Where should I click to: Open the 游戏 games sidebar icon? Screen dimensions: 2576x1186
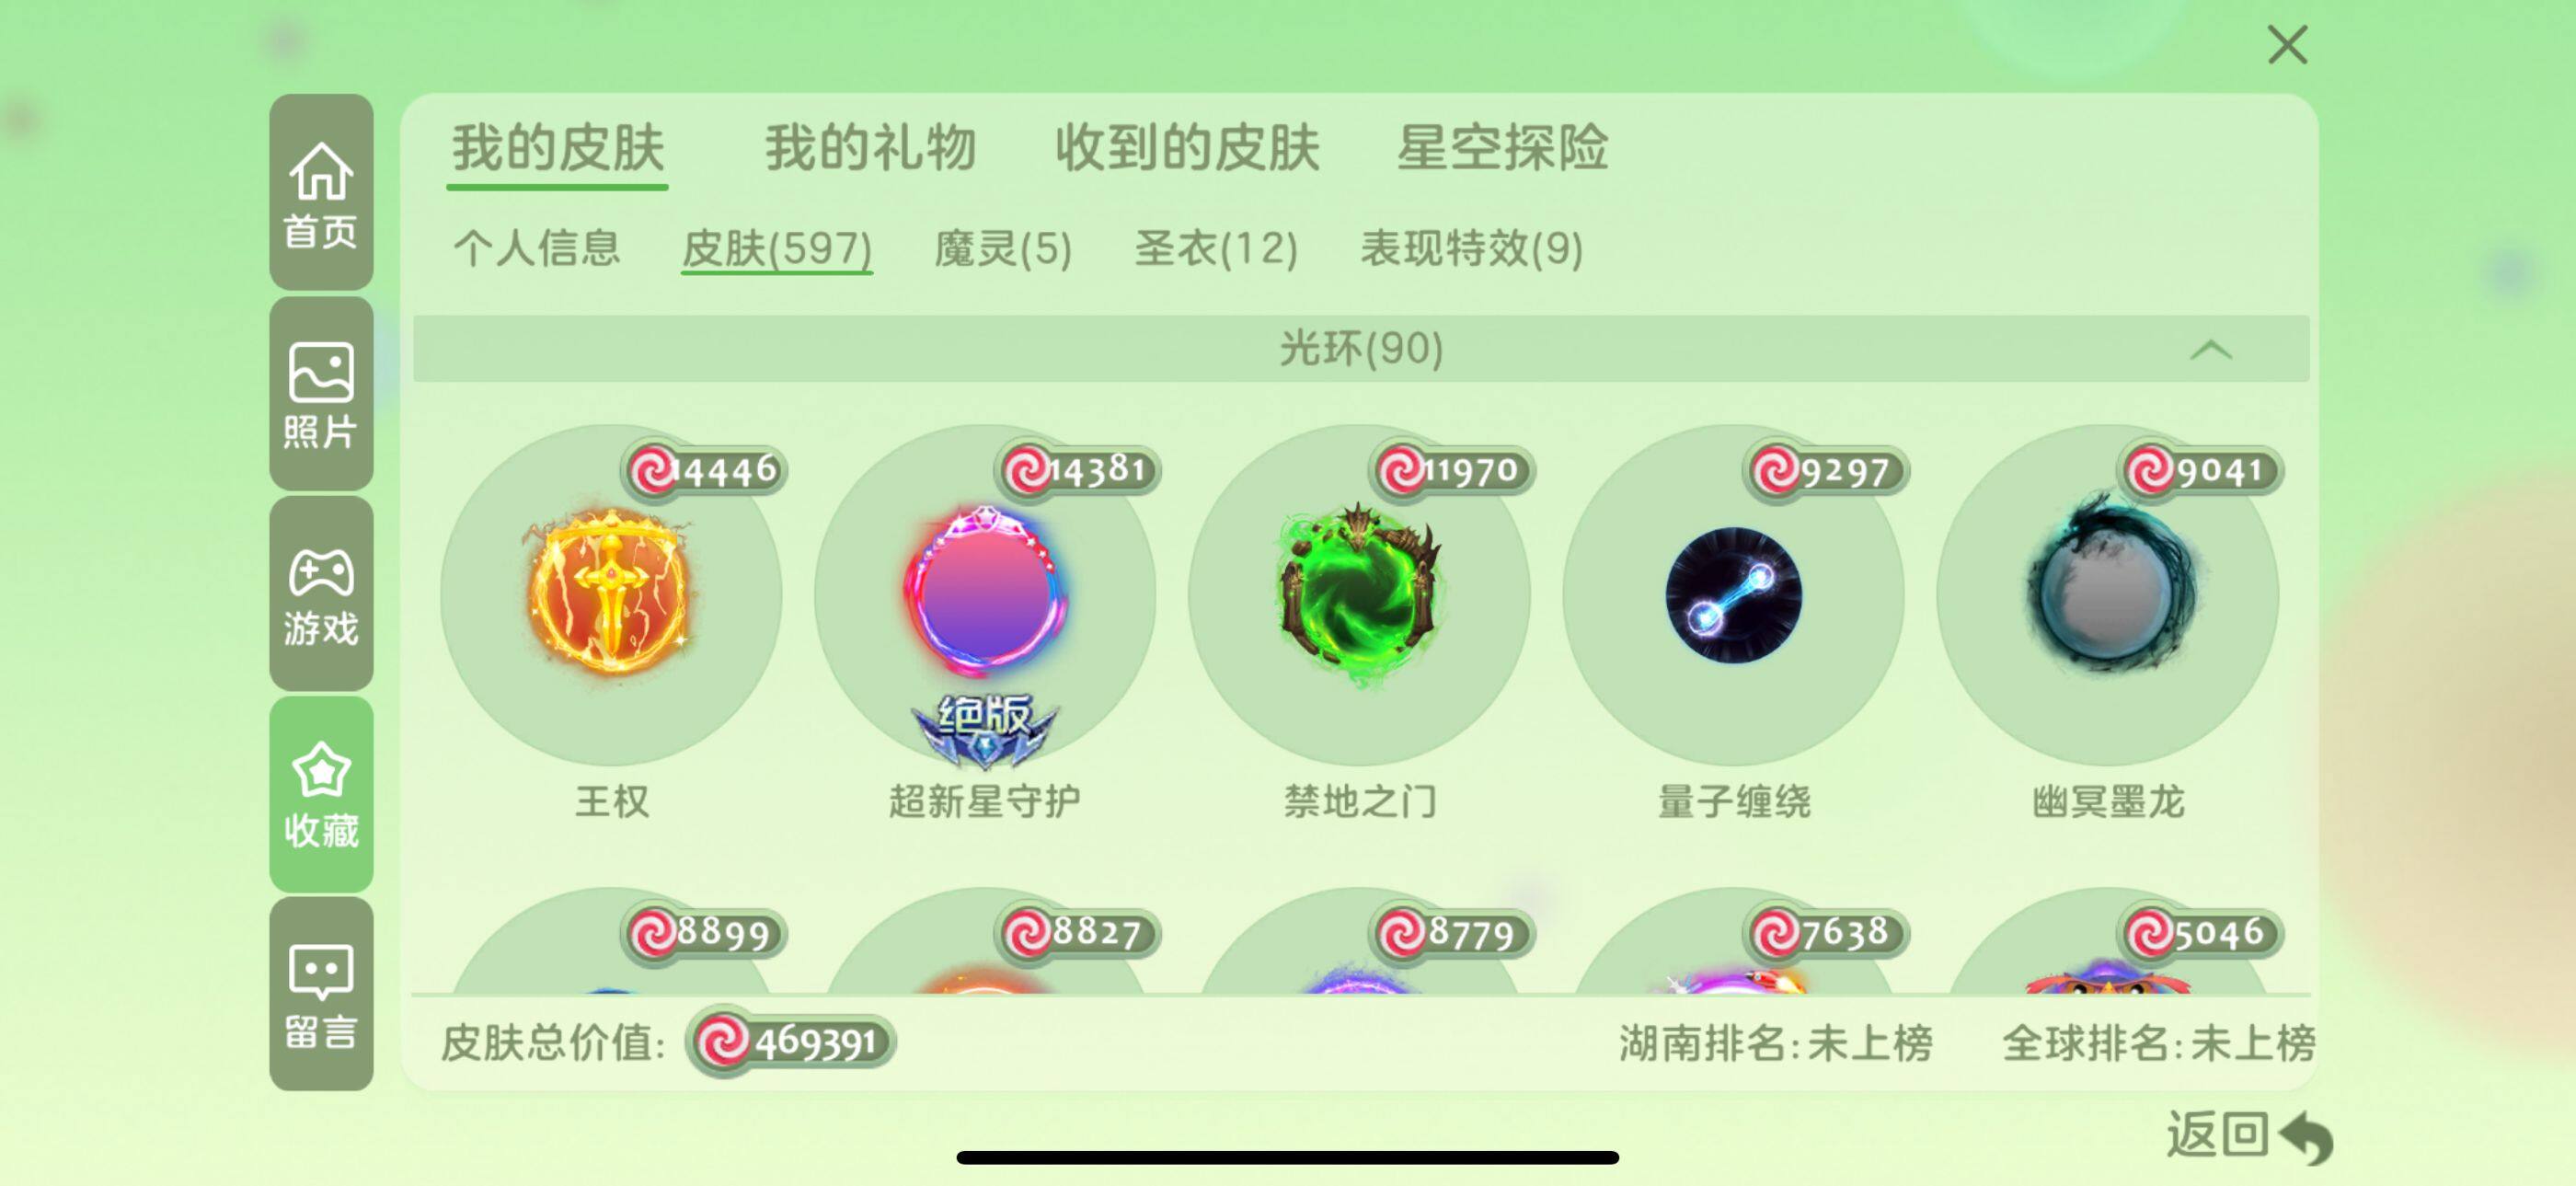click(321, 594)
